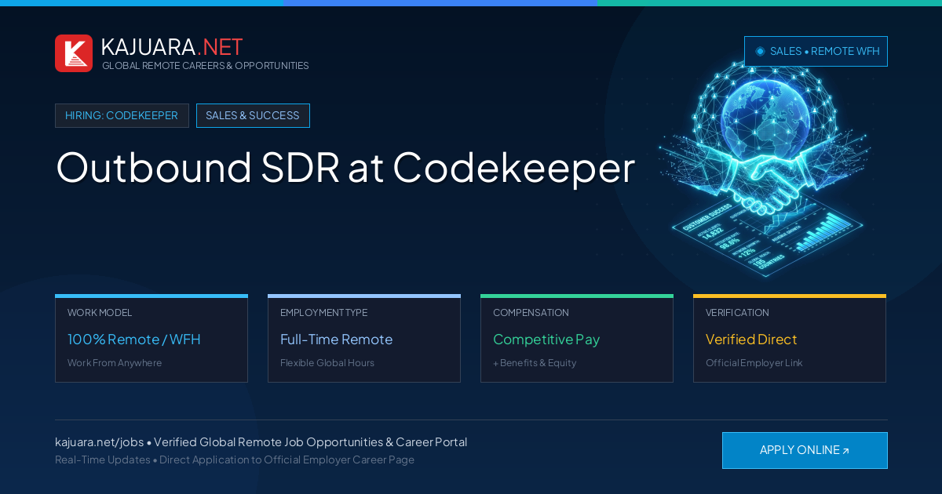
Task: Click the red Kajuara K logo icon
Action: [x=74, y=53]
